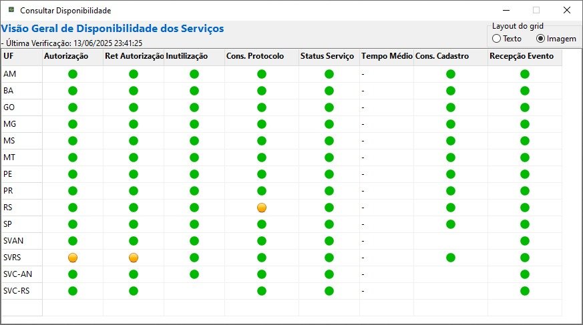583x325 pixels.
Task: Click the yellow status icon for RS Cons. Protocolo
Action: (262, 208)
